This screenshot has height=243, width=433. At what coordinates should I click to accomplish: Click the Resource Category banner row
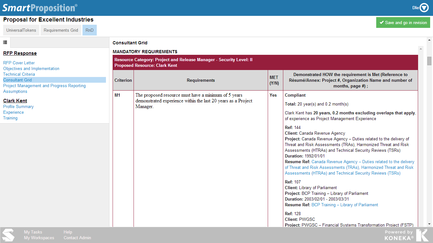[265, 62]
